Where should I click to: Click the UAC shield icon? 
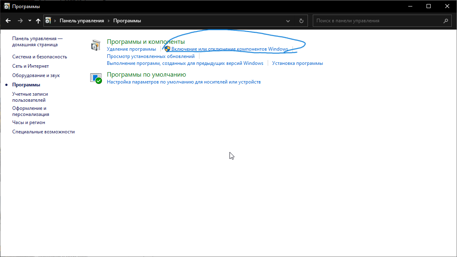point(167,49)
